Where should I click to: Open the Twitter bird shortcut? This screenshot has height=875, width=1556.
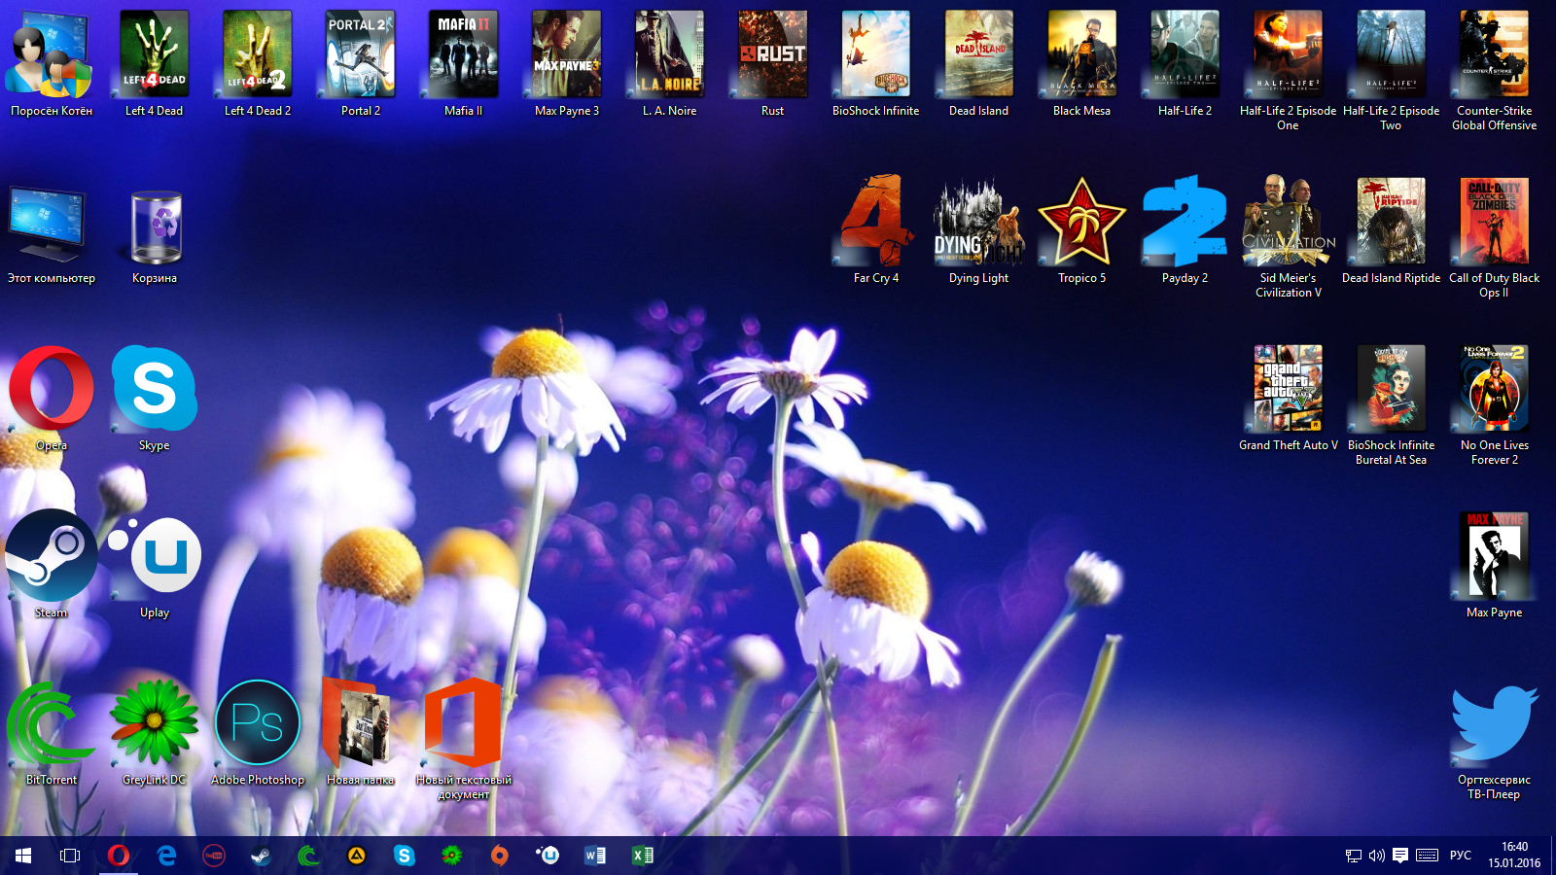(1494, 723)
